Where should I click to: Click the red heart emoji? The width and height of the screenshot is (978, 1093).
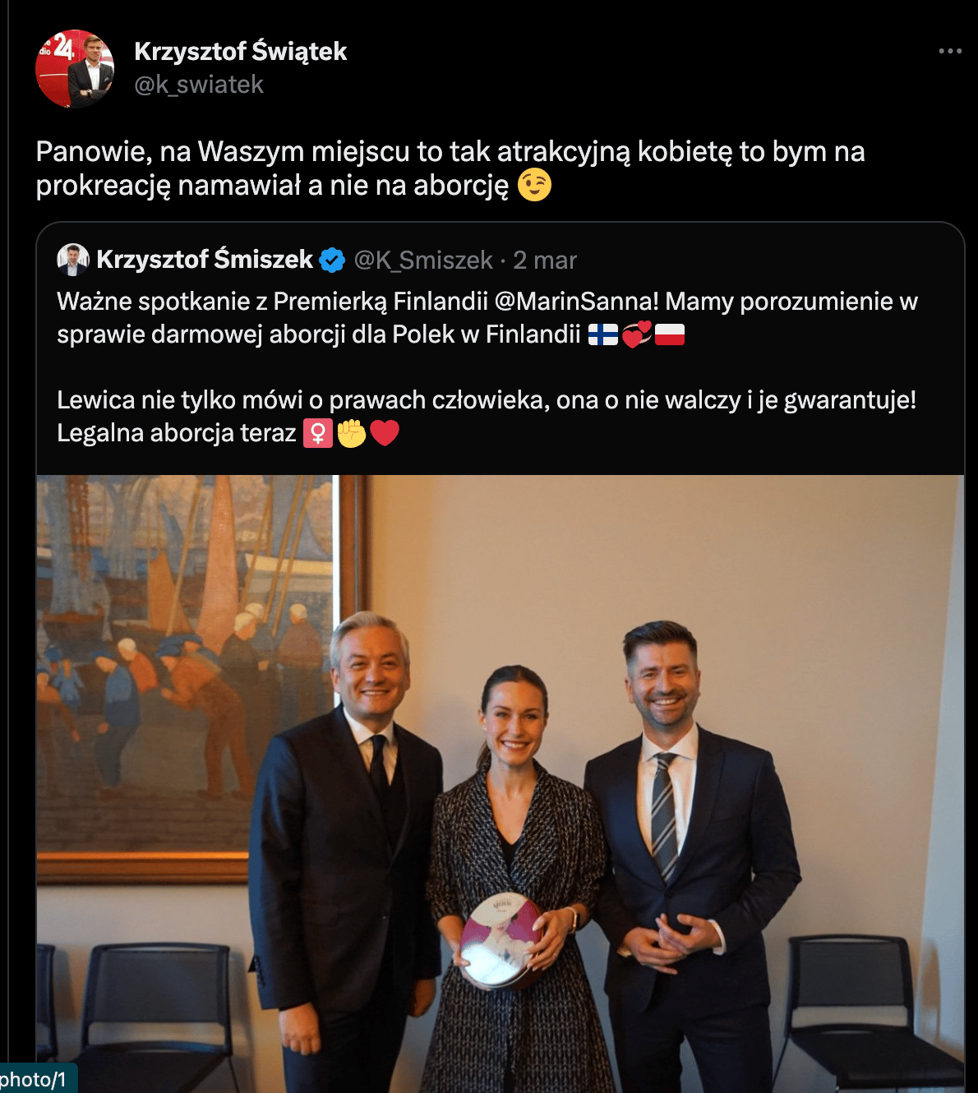click(x=385, y=433)
